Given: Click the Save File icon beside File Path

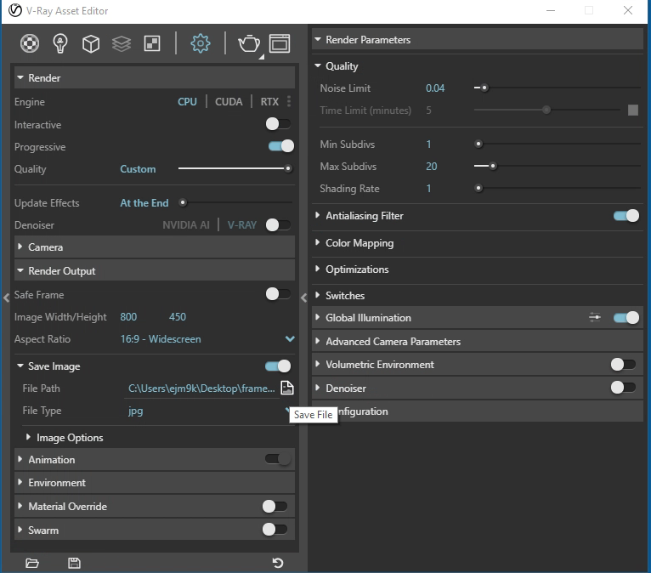Looking at the screenshot, I should pyautogui.click(x=287, y=388).
